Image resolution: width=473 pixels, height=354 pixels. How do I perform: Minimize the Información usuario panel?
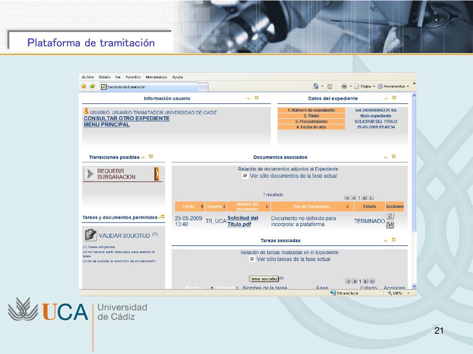pos(249,99)
